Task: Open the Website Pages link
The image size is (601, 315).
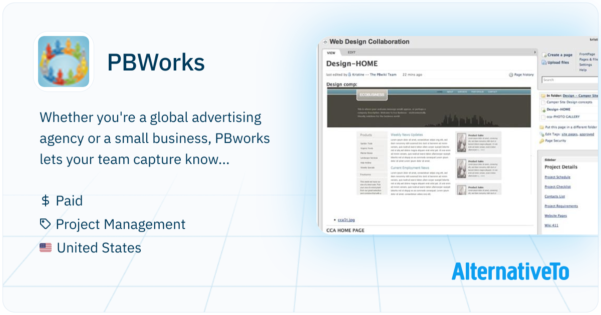Action: pos(555,215)
